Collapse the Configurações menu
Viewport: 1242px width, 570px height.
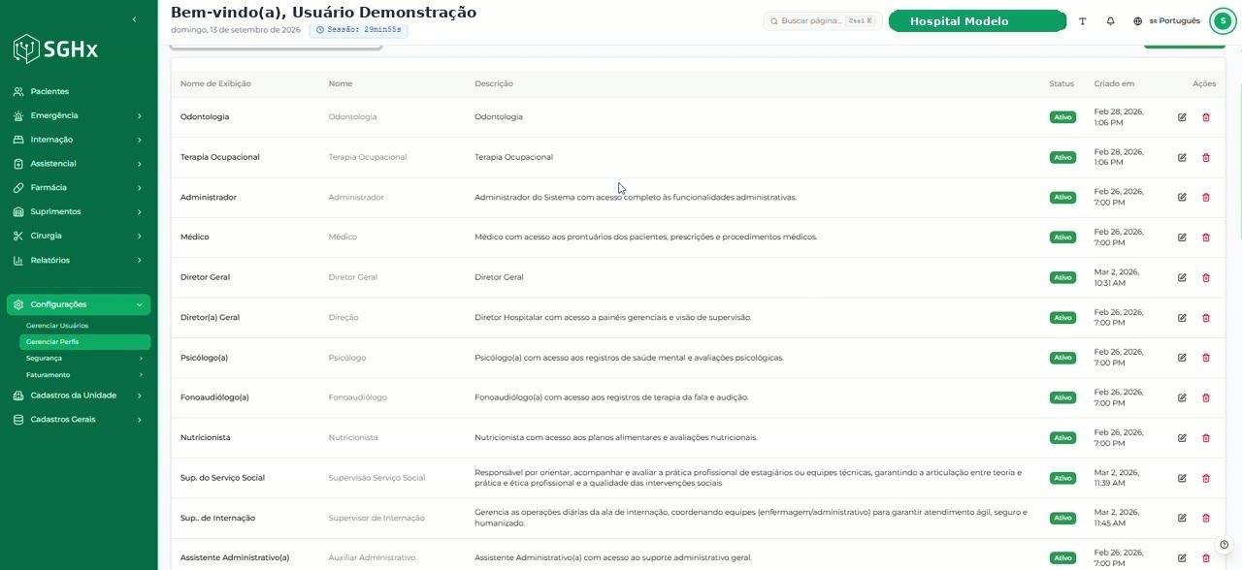click(79, 304)
